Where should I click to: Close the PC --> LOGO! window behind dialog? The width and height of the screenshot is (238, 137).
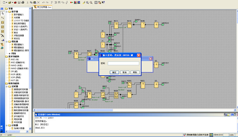tap(150, 59)
